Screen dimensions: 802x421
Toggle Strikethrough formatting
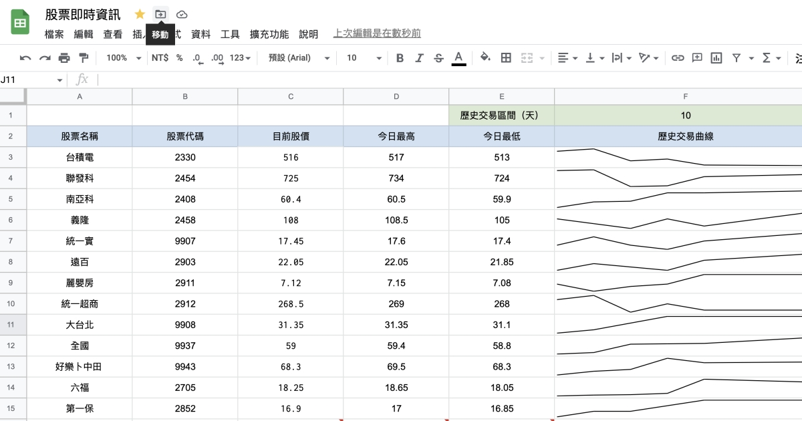pos(438,58)
